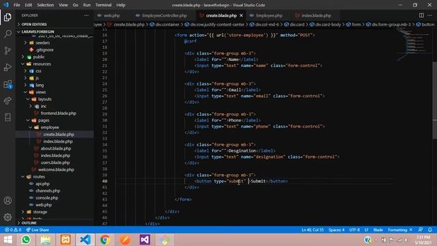The height and width of the screenshot is (246, 437).
Task: Open Live Share activity bar icon
Action: (x=8, y=100)
